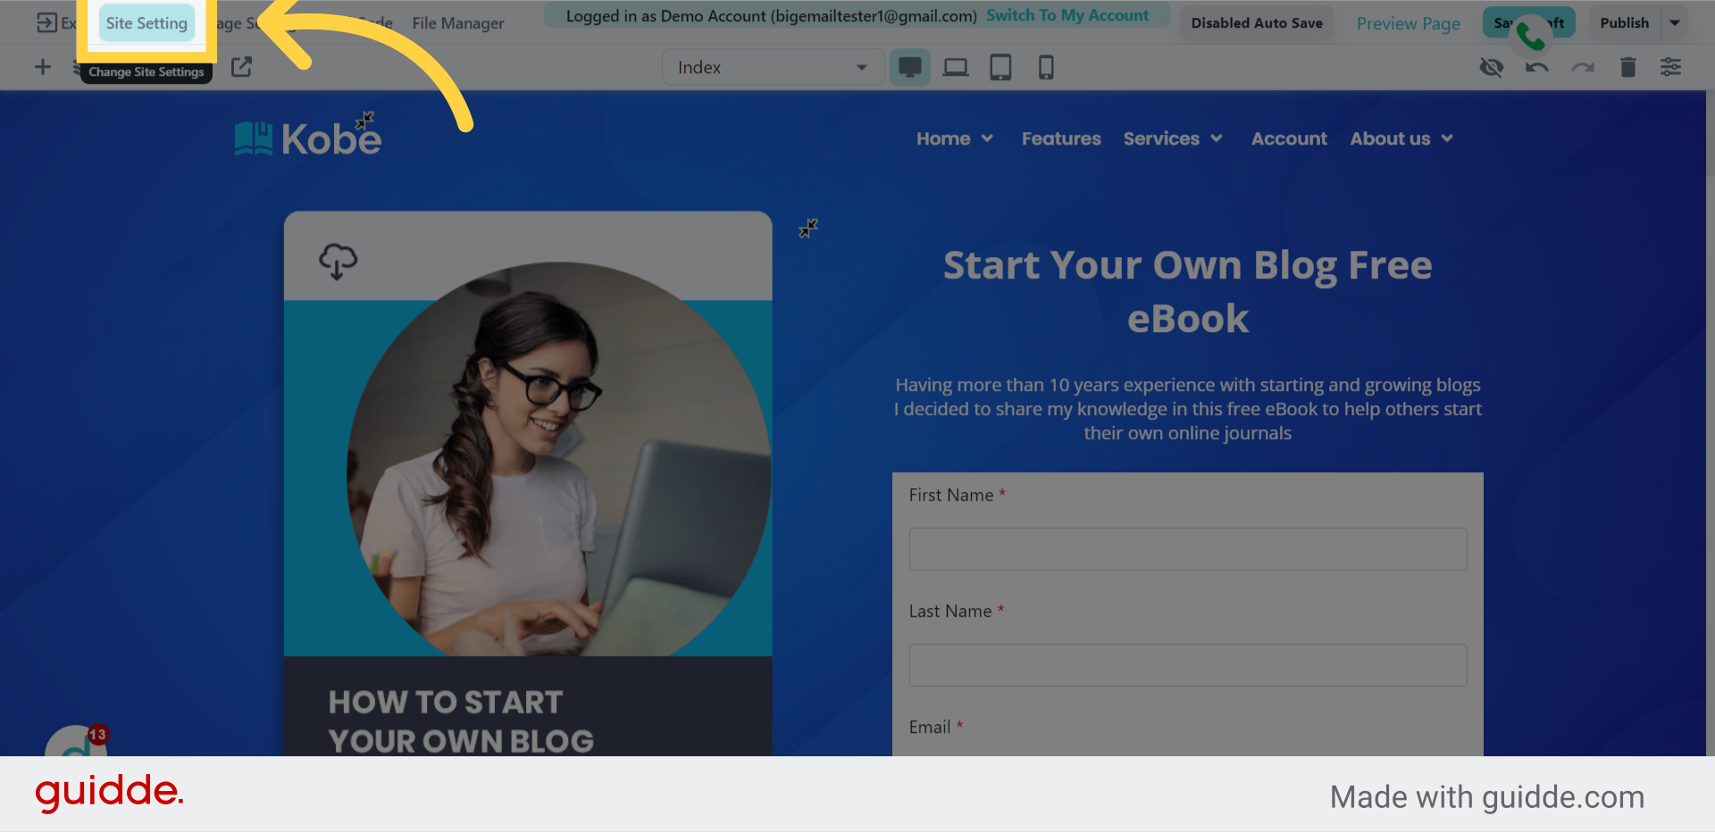Open the File Manager tab
The width and height of the screenshot is (1715, 832).
click(458, 23)
